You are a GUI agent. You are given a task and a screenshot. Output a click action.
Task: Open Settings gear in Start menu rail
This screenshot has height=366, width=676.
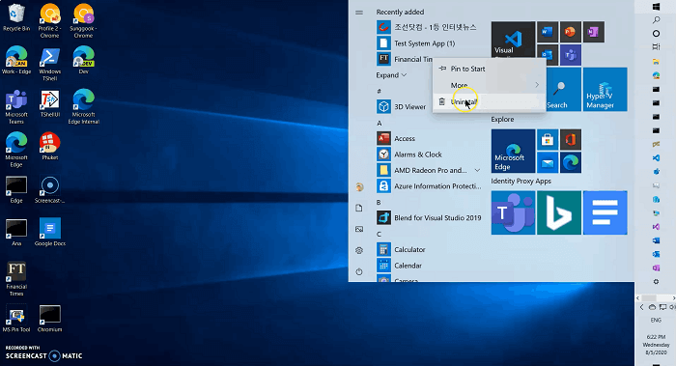(359, 250)
